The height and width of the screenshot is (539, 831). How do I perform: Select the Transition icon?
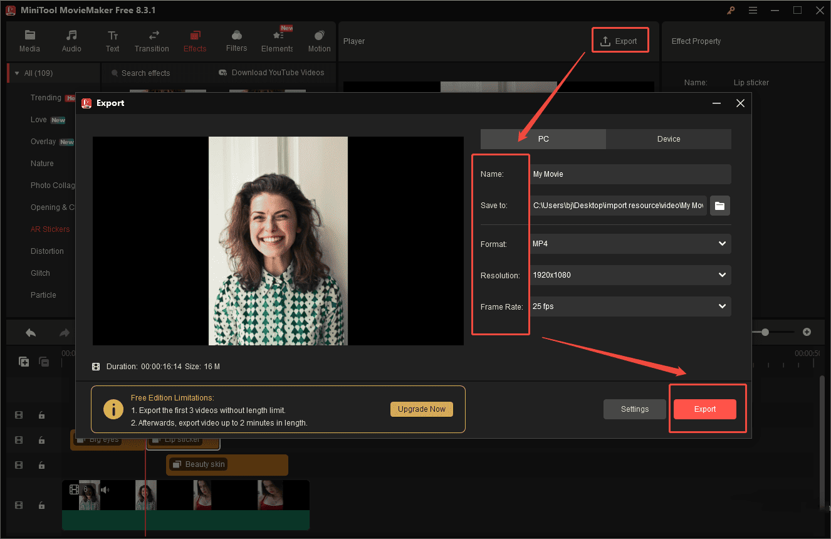tap(152, 40)
